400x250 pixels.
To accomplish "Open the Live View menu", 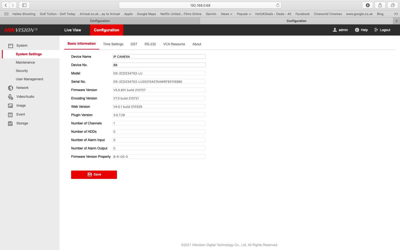I will tap(72, 30).
